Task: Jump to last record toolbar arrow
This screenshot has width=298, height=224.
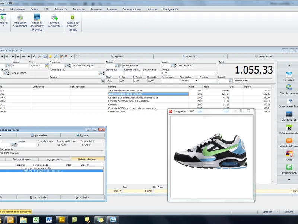Action: (13, 56)
